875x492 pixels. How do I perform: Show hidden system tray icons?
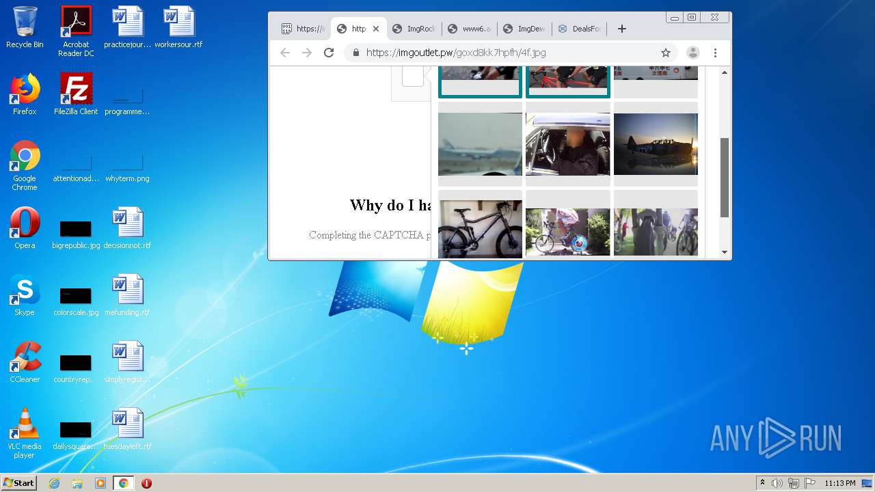click(x=762, y=483)
